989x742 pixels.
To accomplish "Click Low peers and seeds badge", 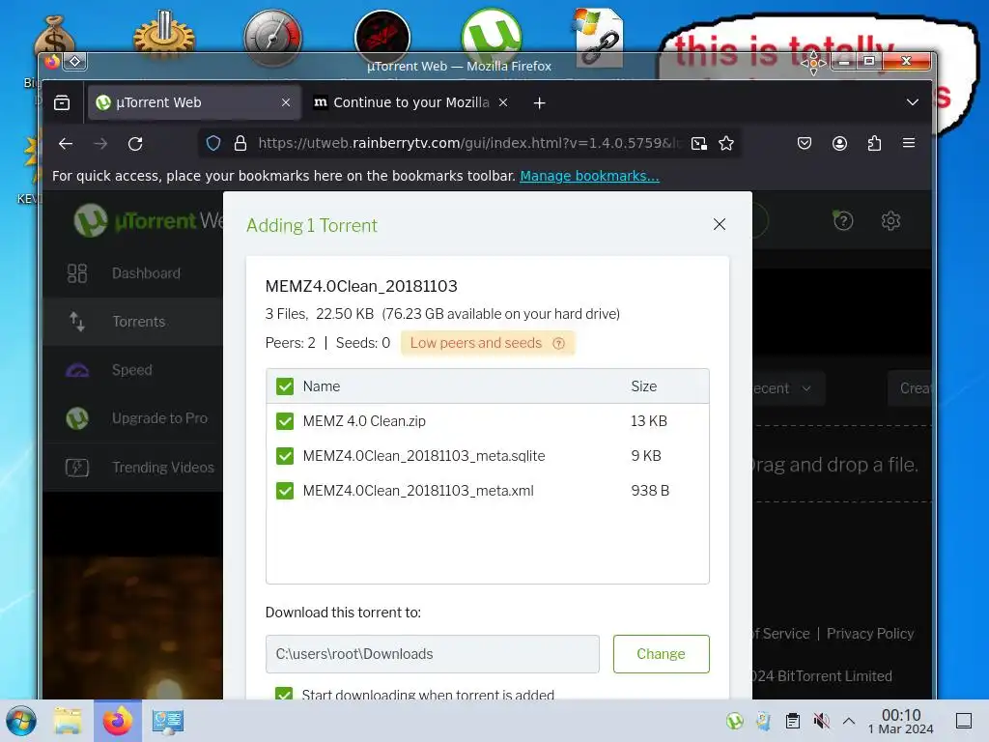I will 488,343.
